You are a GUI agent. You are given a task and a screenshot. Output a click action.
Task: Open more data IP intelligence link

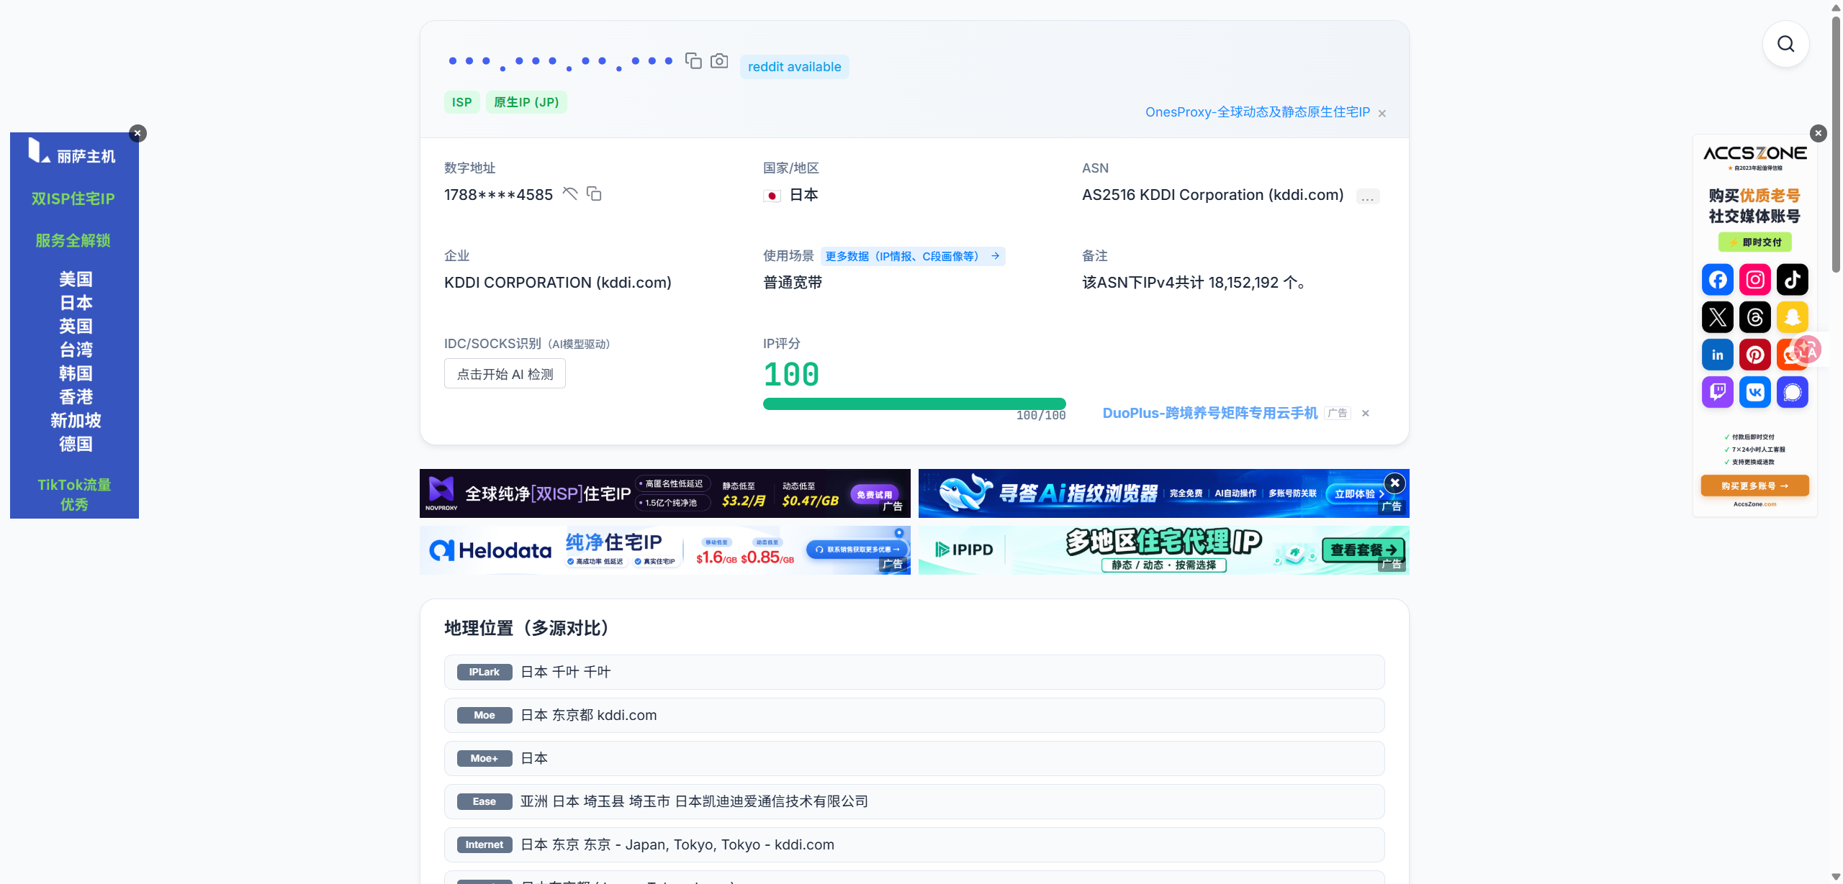point(913,256)
